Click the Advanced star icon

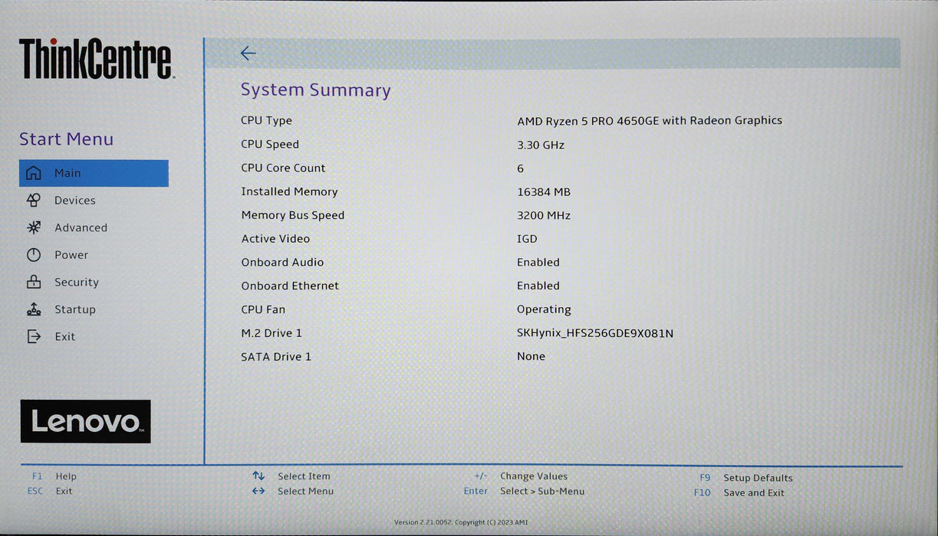coord(34,227)
